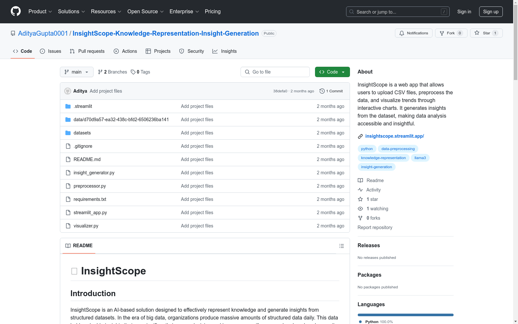Click the python topic tag

pyautogui.click(x=367, y=149)
